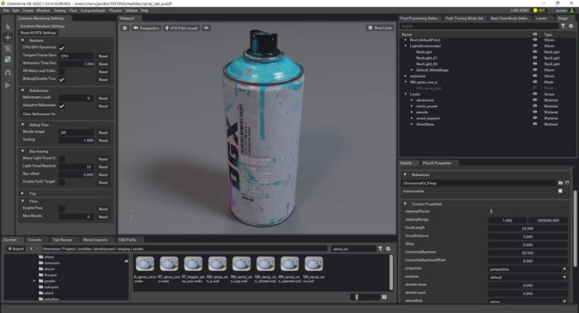Open the purpose dropdown set to default
This screenshot has width=579, height=313.
pos(528,277)
